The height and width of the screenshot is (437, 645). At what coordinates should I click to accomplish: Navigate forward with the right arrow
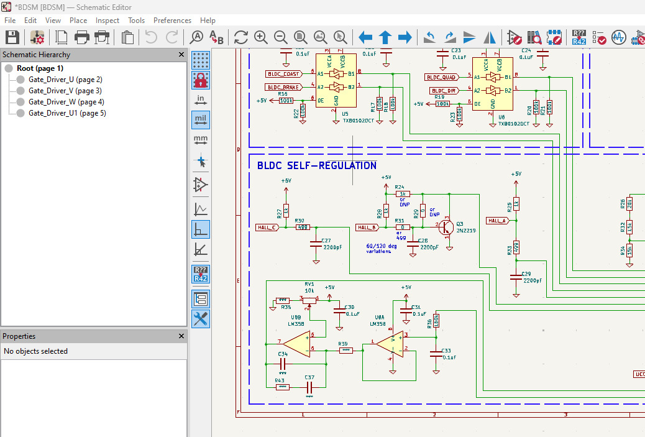pos(405,37)
